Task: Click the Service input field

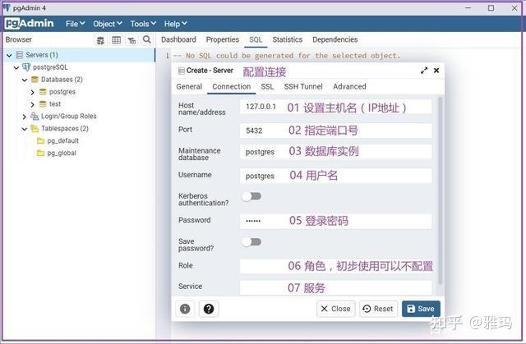Action: [x=336, y=287]
